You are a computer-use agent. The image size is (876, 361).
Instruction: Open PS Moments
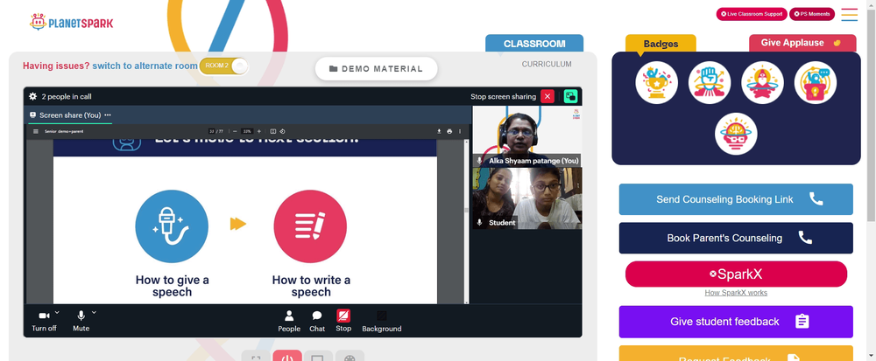click(812, 14)
